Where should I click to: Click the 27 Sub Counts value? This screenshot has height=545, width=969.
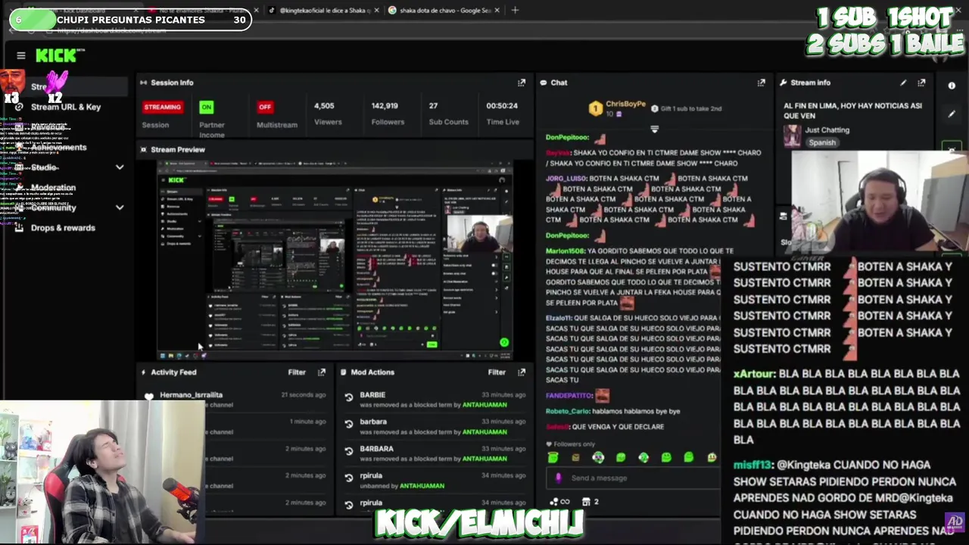click(433, 106)
